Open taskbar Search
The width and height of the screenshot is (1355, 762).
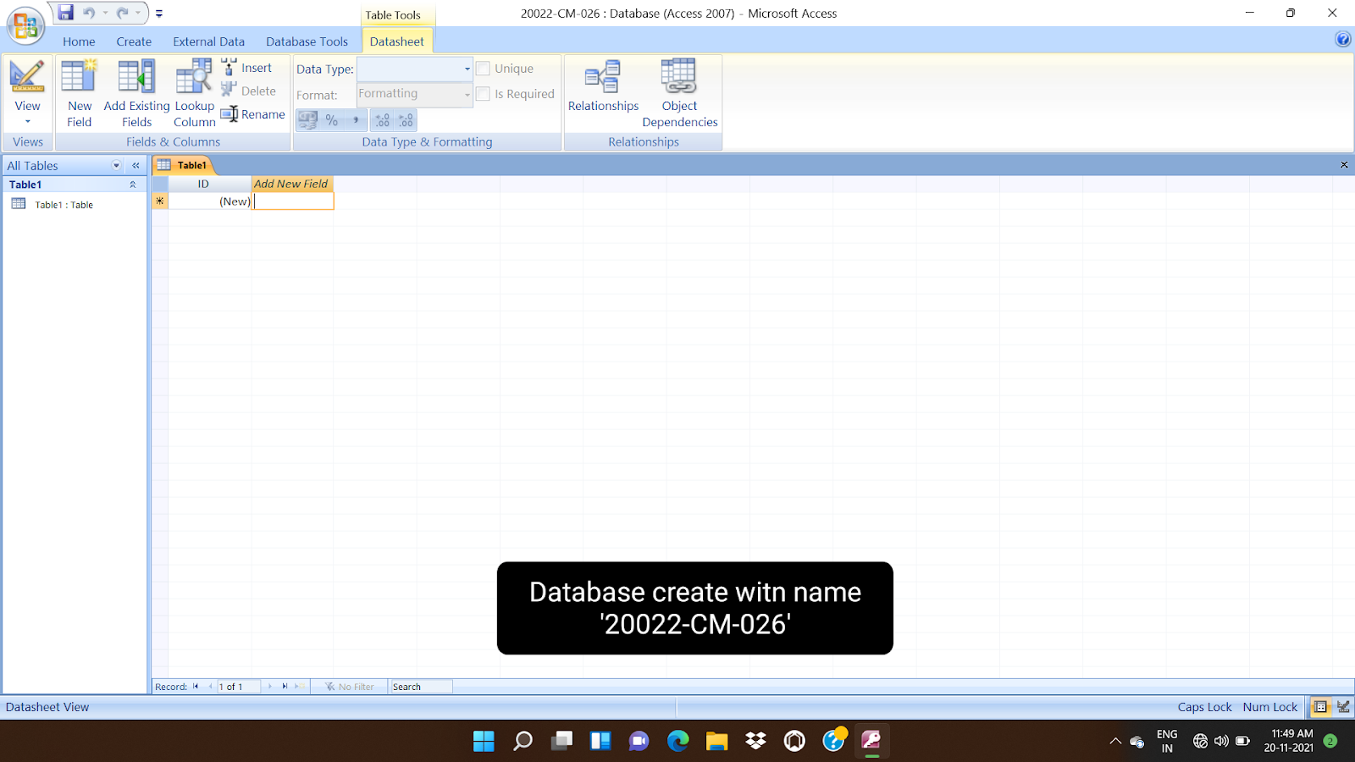point(523,741)
